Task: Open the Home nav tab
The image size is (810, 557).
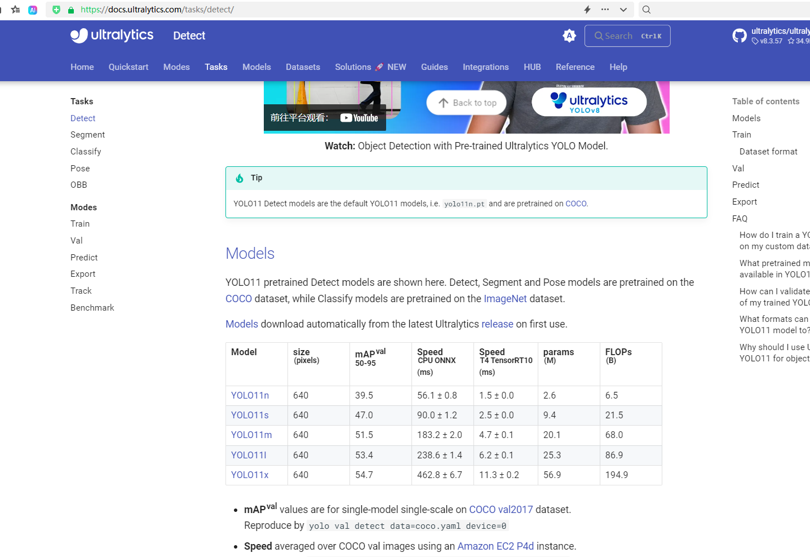Action: point(82,67)
